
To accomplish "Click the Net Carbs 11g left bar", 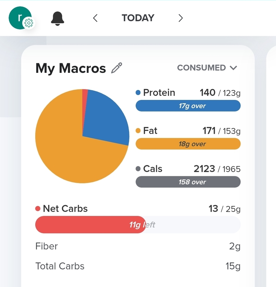I will click(x=138, y=225).
